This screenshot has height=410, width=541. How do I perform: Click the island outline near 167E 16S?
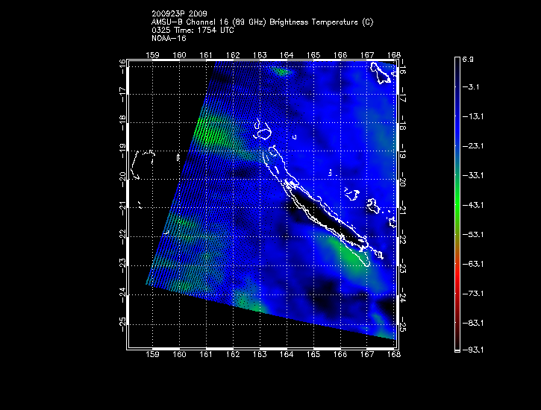[381, 72]
